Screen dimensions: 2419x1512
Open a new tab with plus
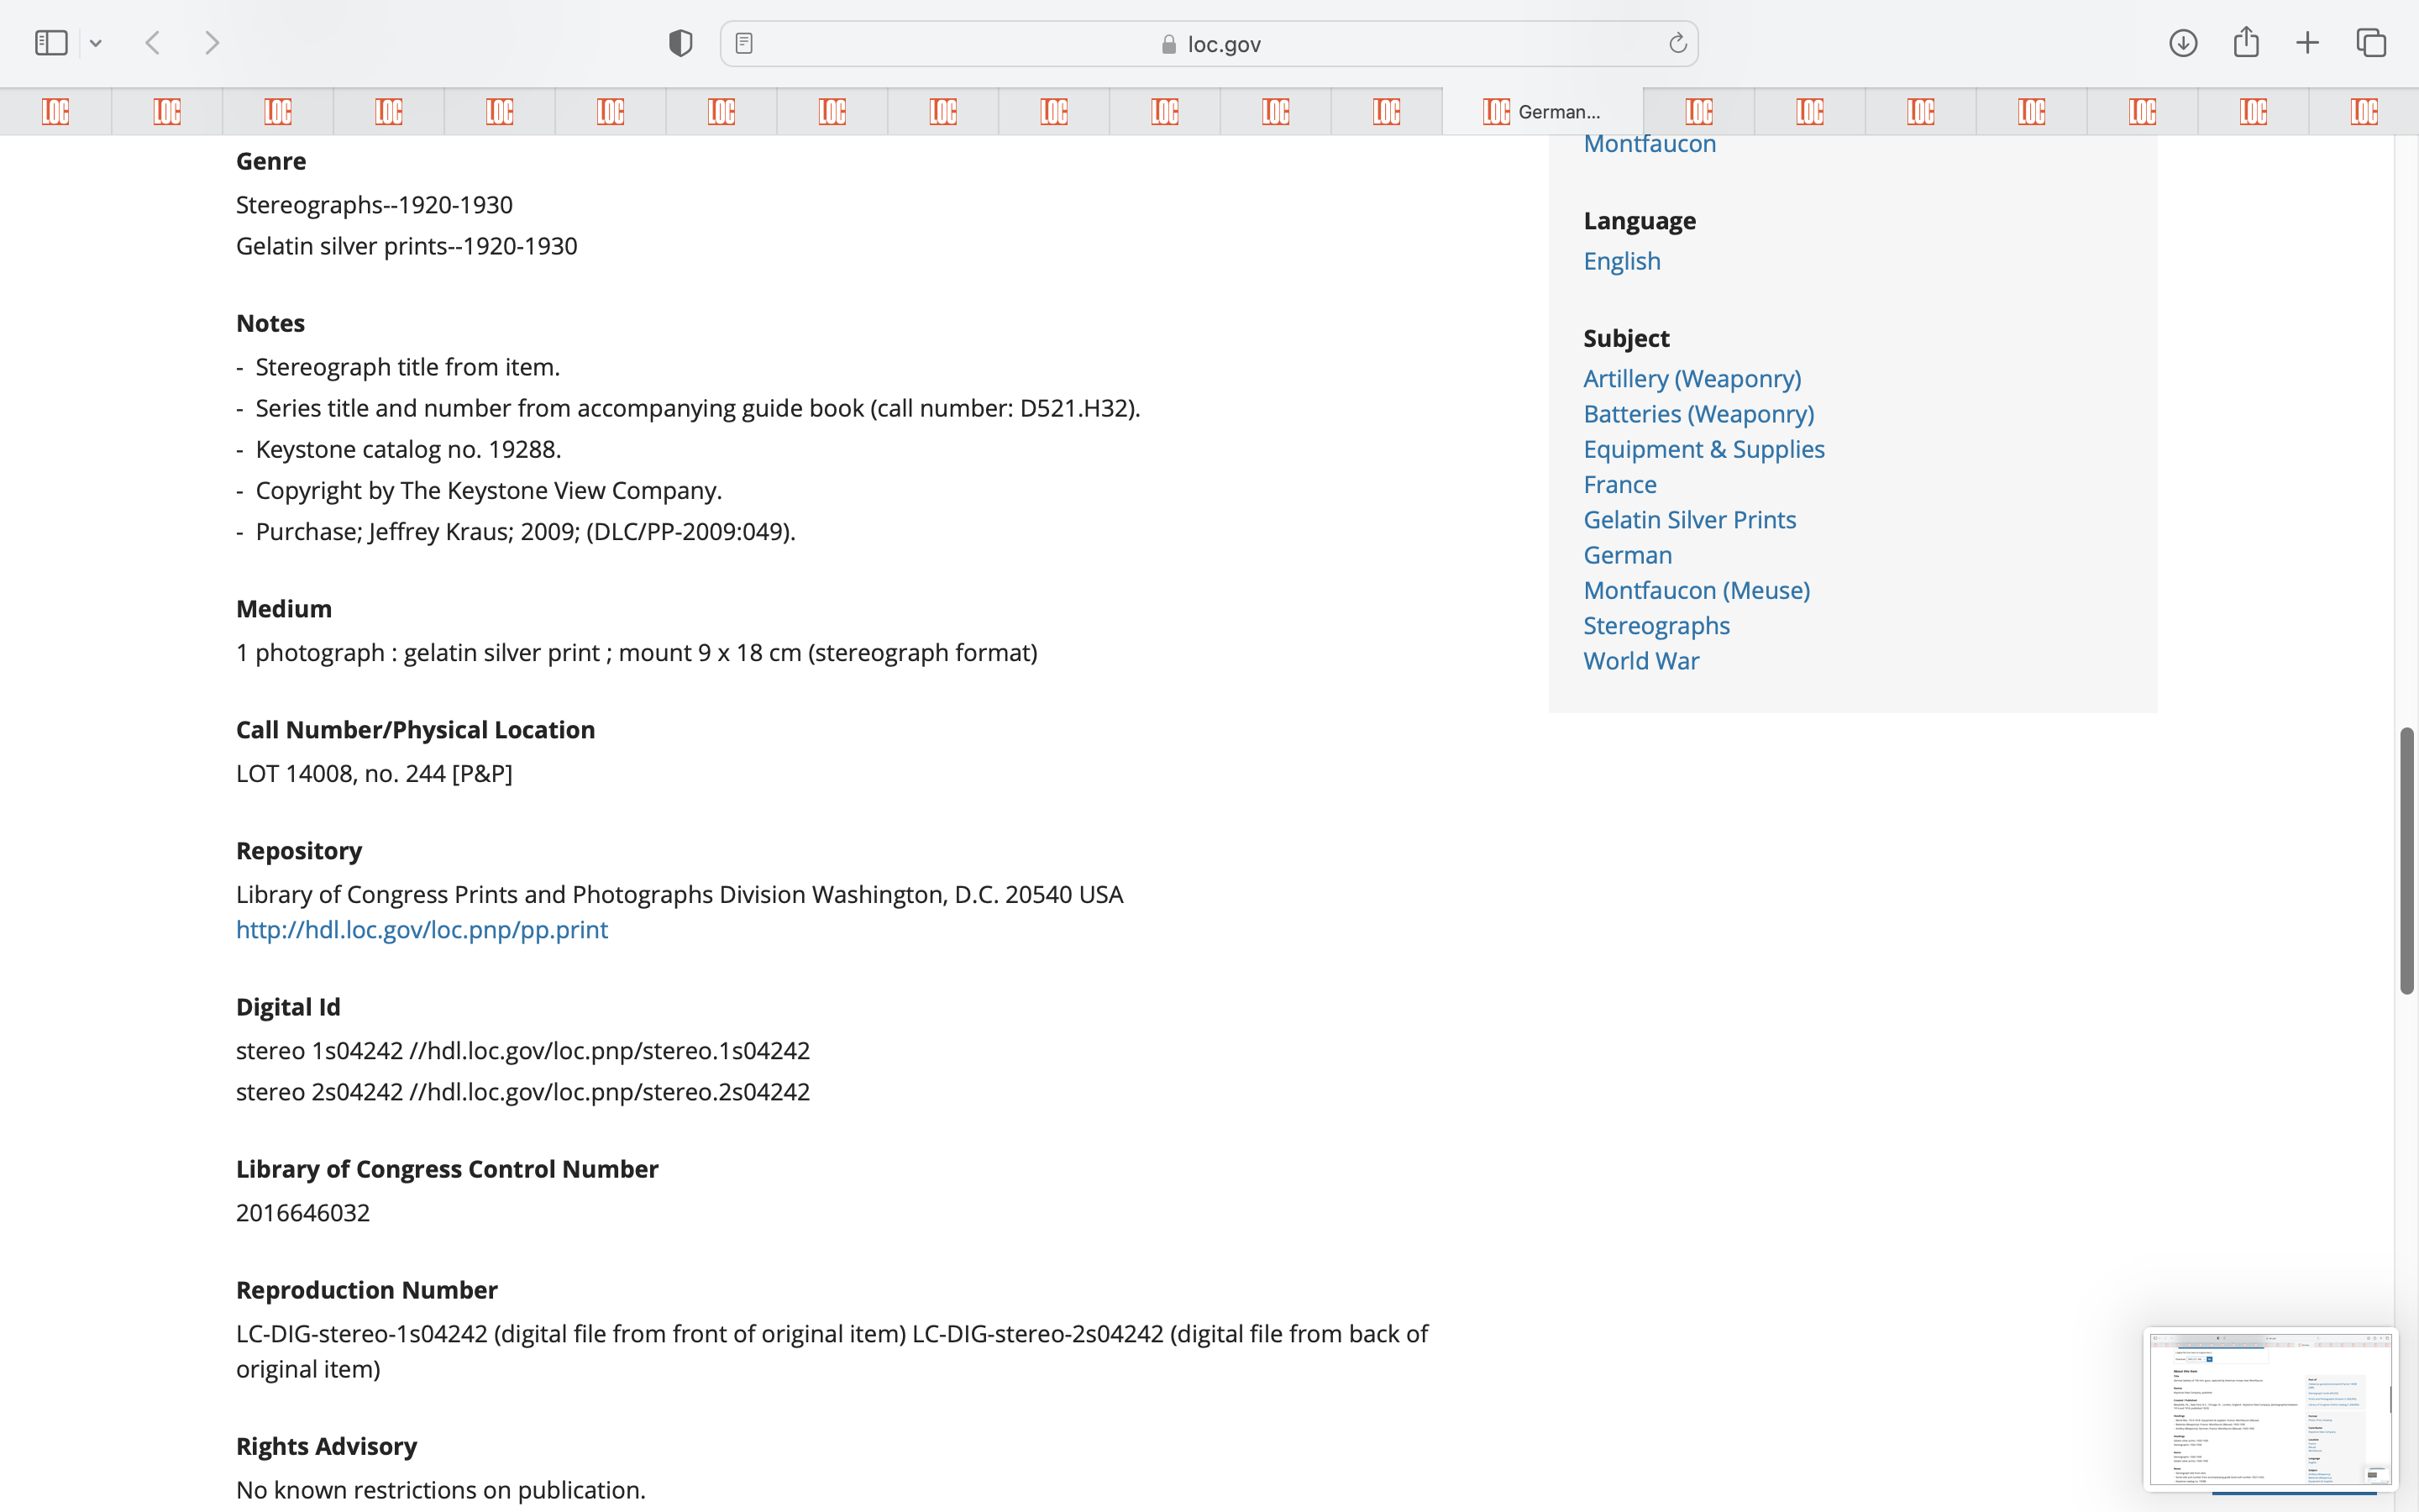pyautogui.click(x=2307, y=43)
